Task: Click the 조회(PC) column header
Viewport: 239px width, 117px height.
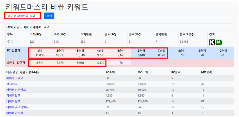Action: coord(35,35)
